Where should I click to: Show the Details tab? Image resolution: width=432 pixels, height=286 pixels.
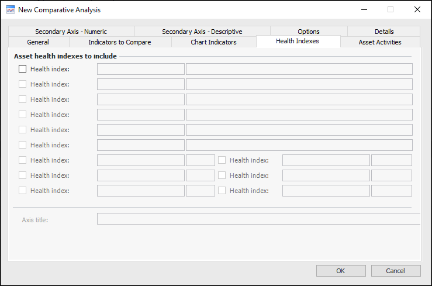[384, 32]
